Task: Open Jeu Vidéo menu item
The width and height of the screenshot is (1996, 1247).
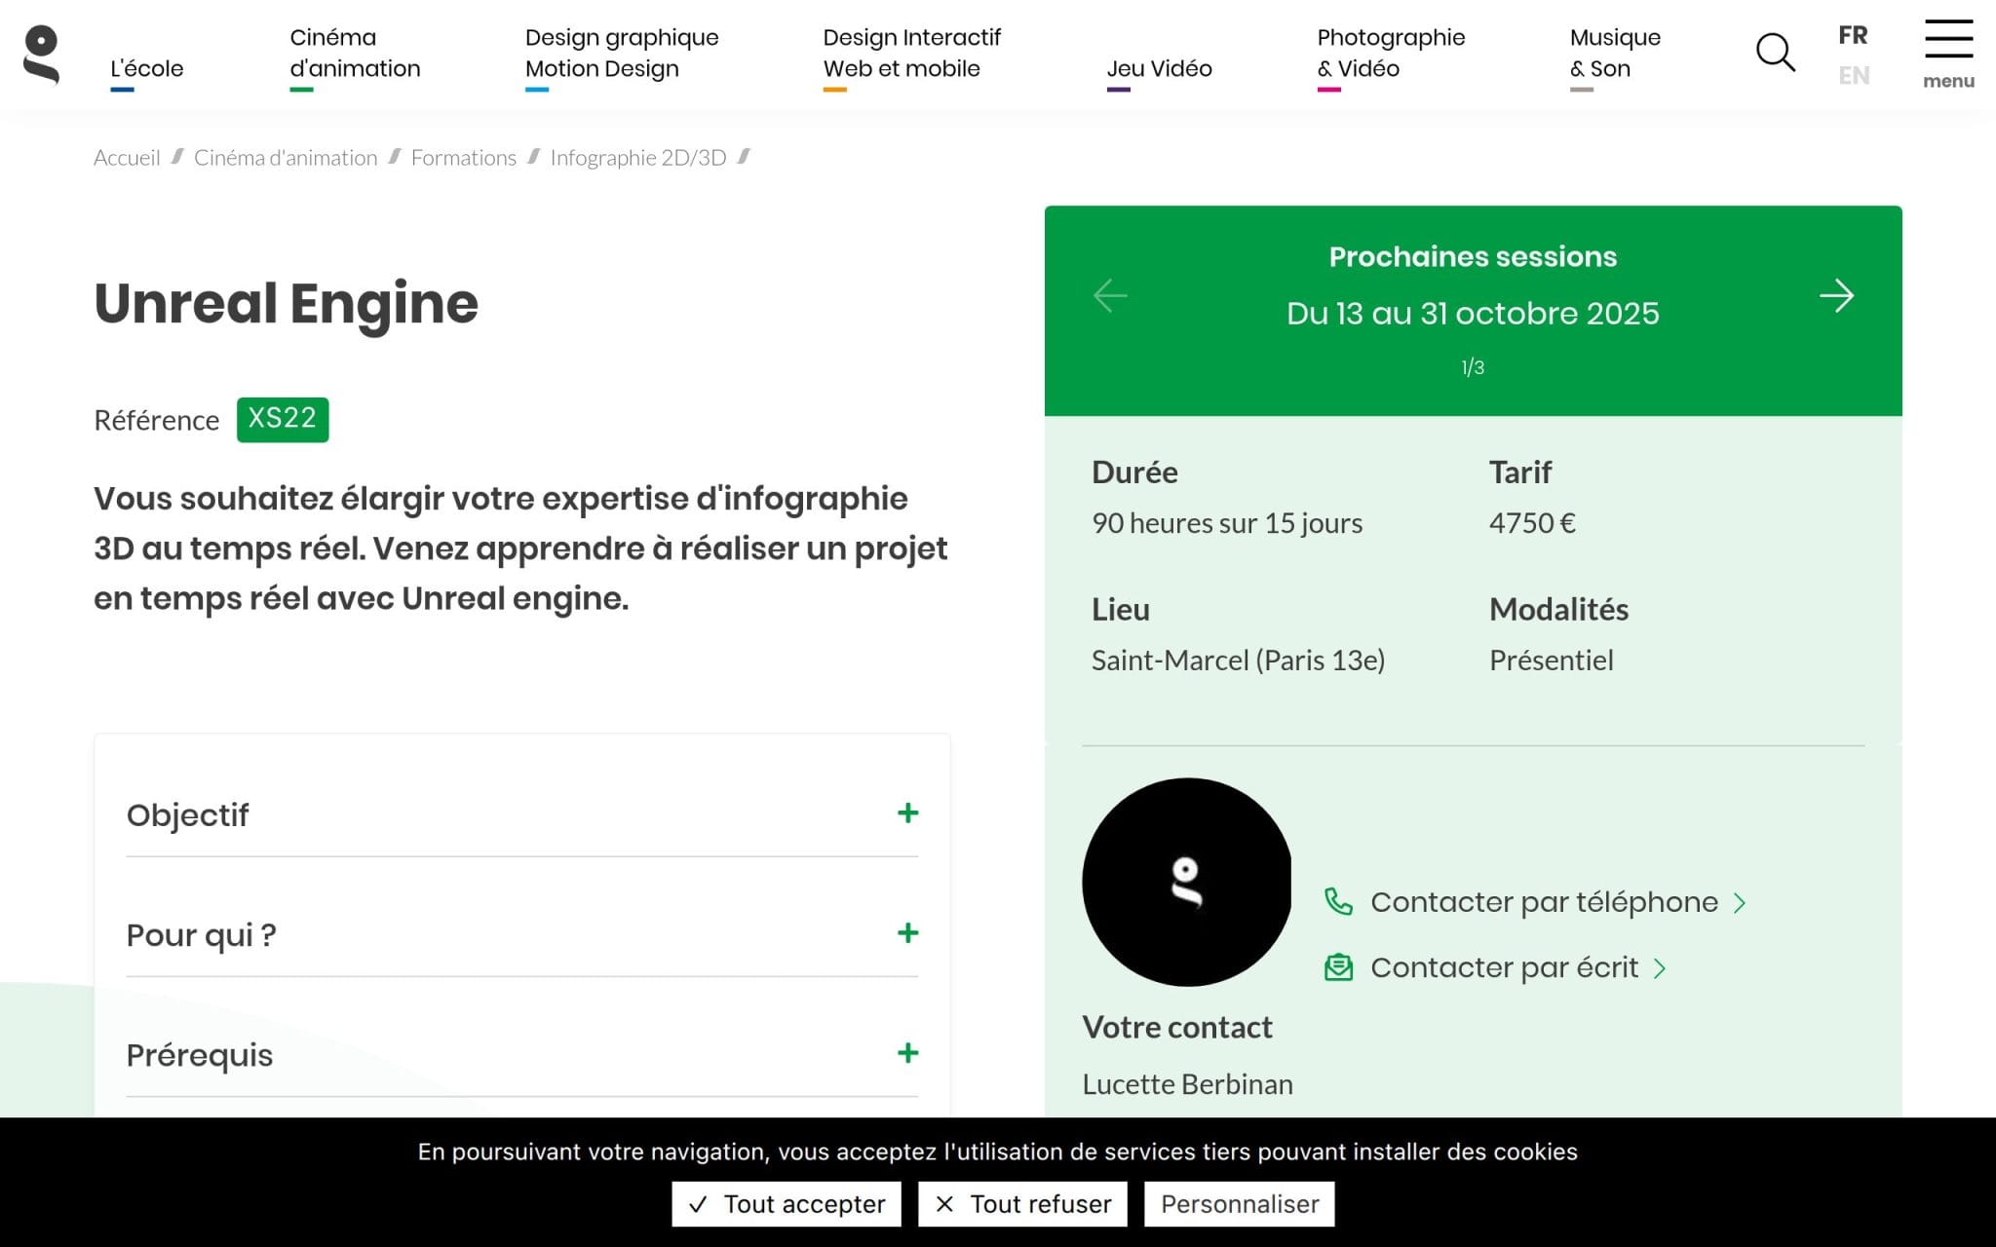Action: [x=1159, y=68]
